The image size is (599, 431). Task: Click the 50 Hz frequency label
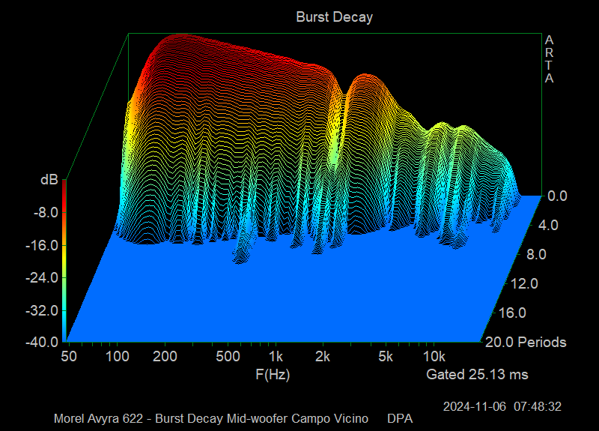[69, 357]
